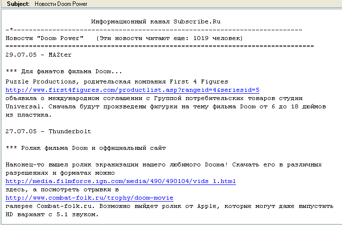Click the line starting with "Puzzle Productions"

[x=117, y=81]
